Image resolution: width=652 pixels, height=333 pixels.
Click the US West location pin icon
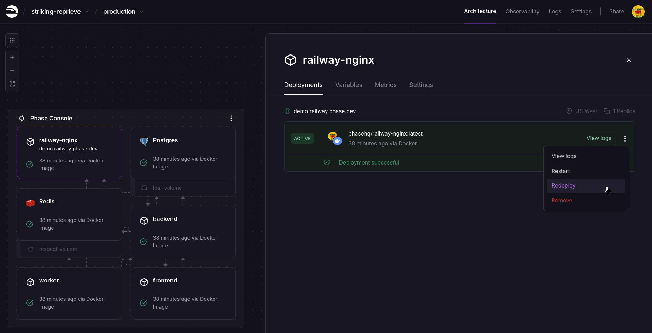coord(569,111)
